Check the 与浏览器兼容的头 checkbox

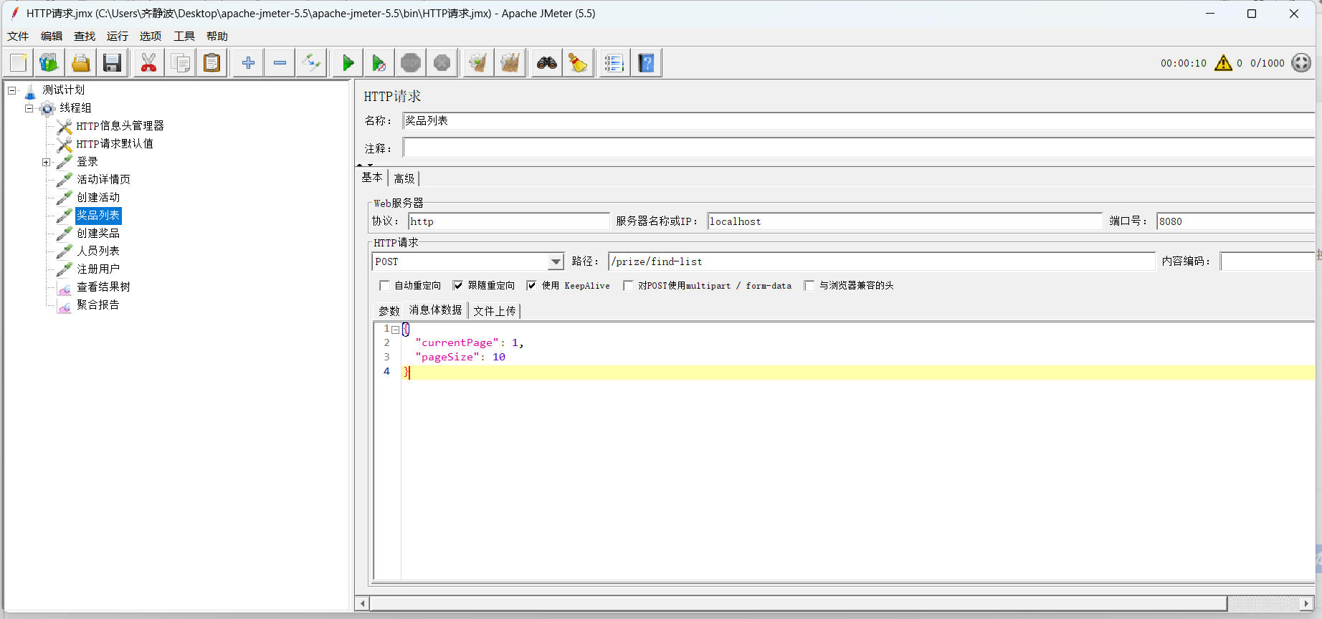(809, 285)
